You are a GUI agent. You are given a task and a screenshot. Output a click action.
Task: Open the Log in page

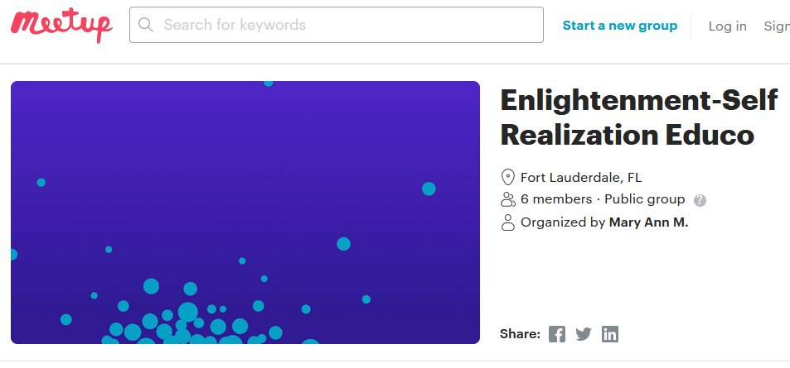coord(727,26)
